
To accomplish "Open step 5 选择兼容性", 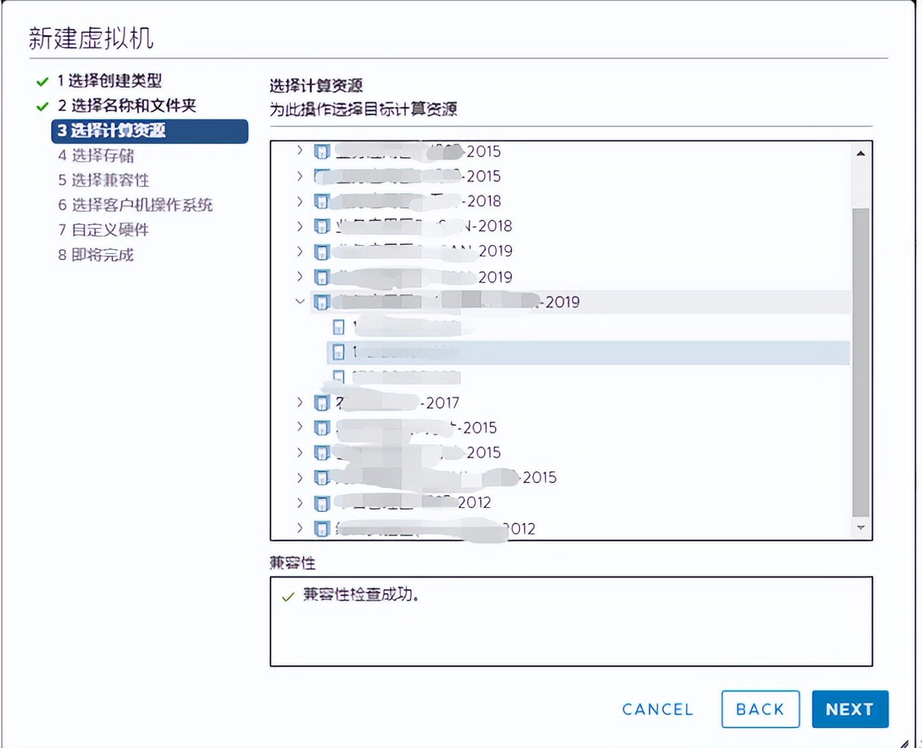I will 103,180.
